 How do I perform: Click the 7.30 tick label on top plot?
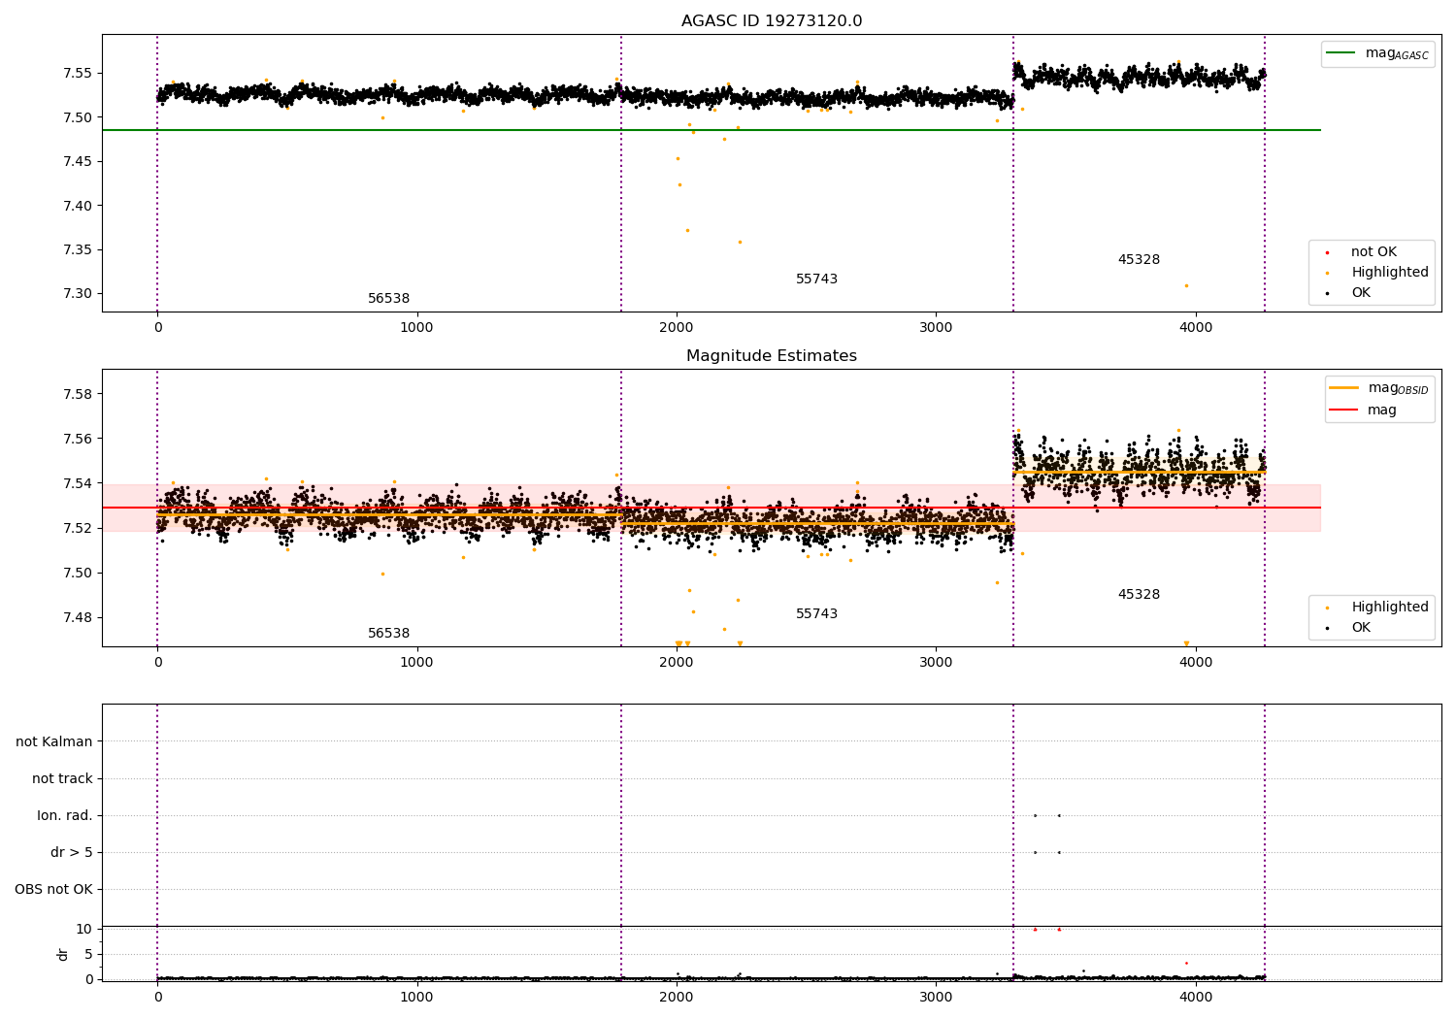click(x=78, y=294)
